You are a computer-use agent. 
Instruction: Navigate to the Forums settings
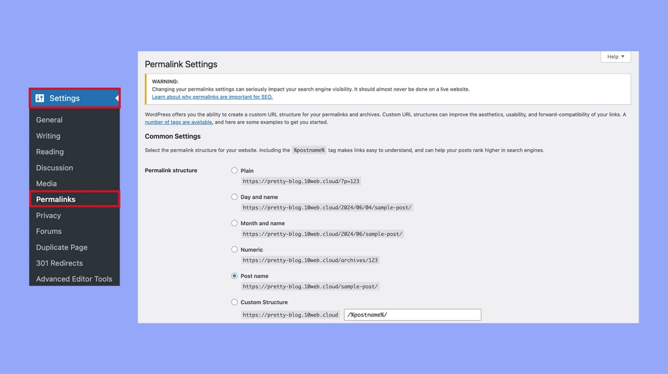coord(49,231)
